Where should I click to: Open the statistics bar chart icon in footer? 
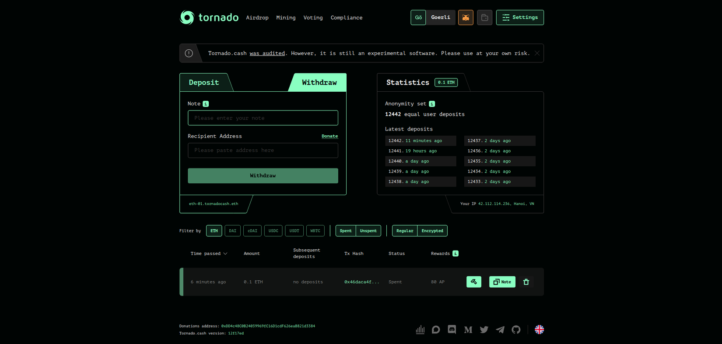[420, 330]
